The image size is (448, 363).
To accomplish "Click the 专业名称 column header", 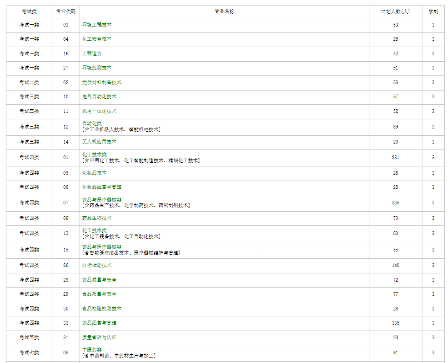I will tap(224, 11).
